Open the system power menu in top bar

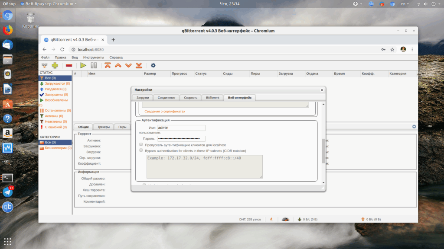pos(435,4)
